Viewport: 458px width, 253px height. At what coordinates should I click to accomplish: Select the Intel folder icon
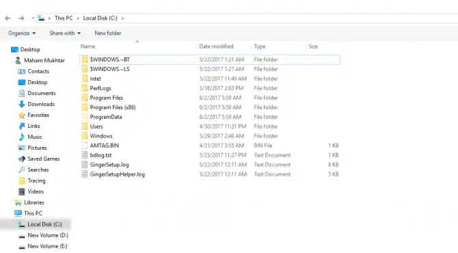point(85,79)
